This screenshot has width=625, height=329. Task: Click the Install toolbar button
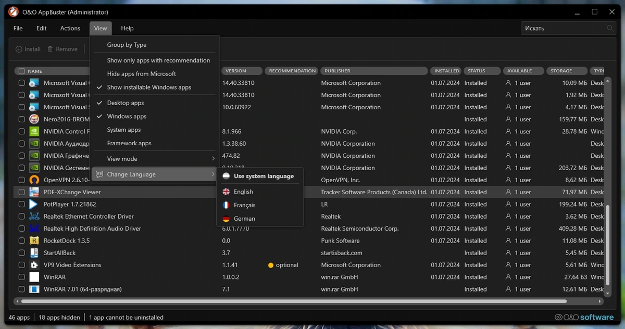[28, 49]
